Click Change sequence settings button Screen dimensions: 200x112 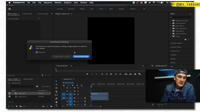coord(62,56)
